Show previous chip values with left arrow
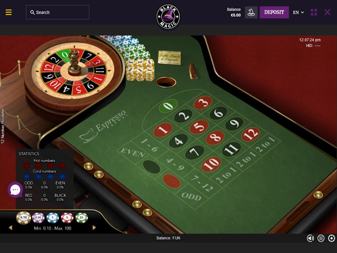 coord(10,228)
